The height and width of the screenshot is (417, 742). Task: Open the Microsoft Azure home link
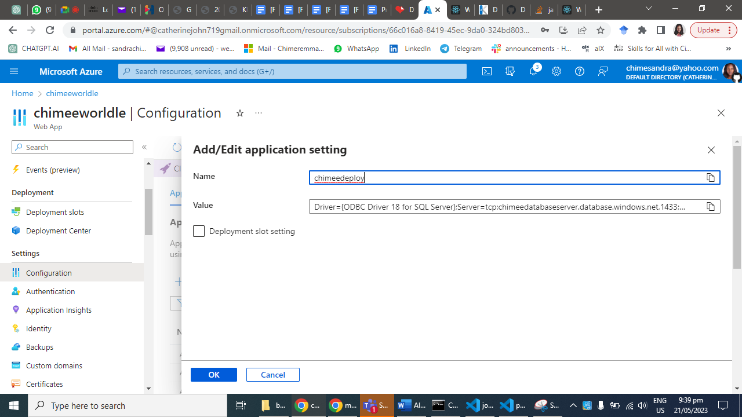point(71,71)
